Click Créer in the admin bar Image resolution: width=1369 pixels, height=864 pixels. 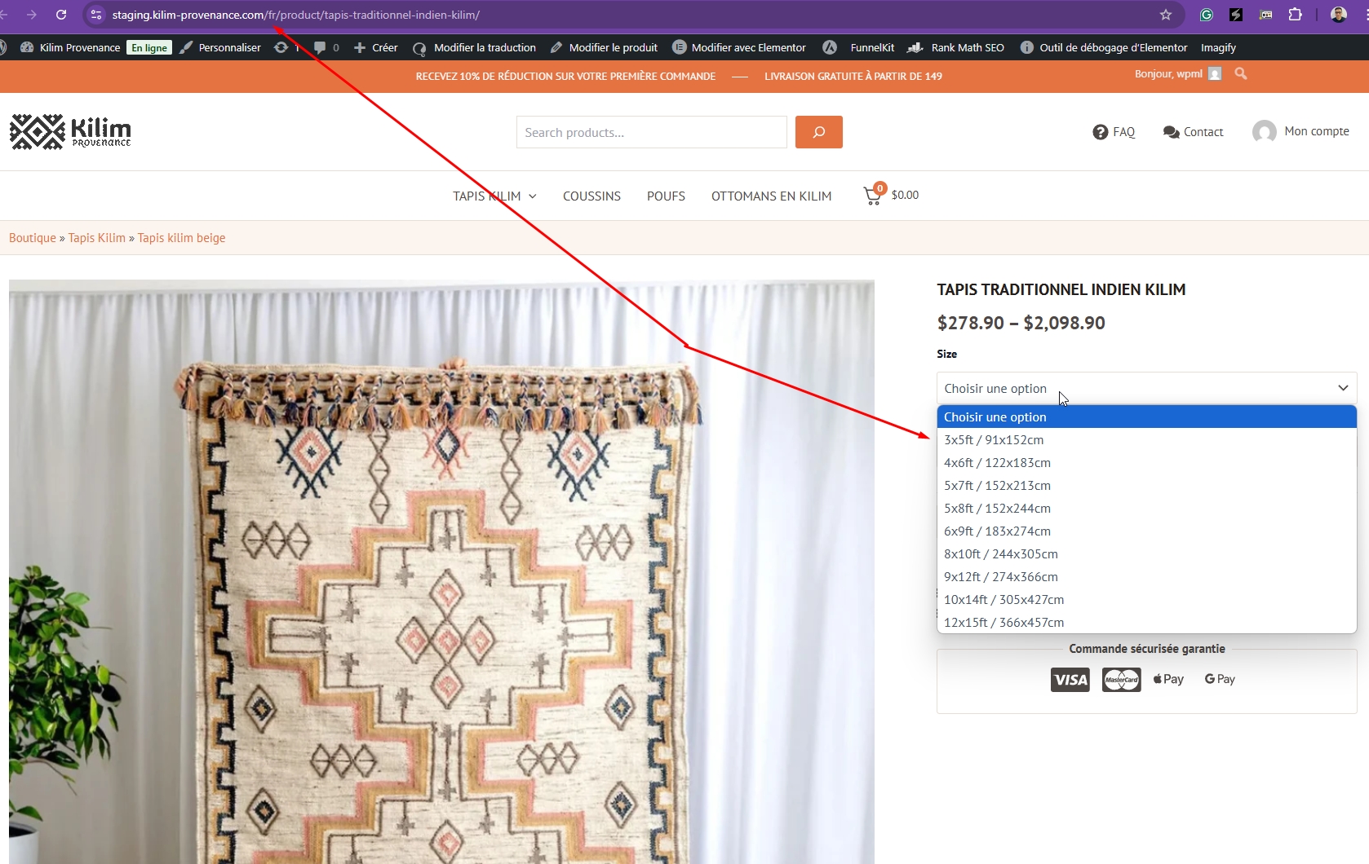tap(375, 47)
